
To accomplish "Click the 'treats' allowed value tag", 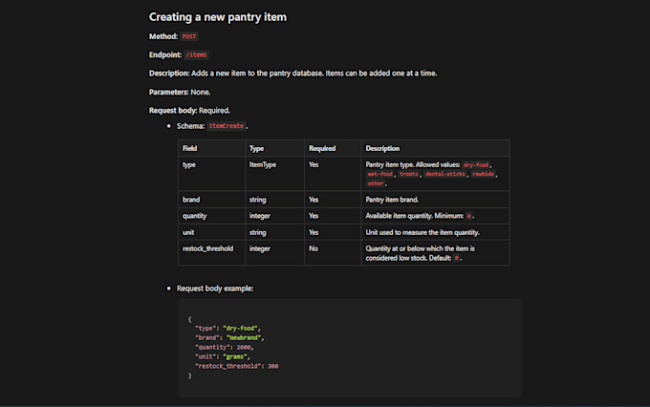I will pyautogui.click(x=409, y=174).
